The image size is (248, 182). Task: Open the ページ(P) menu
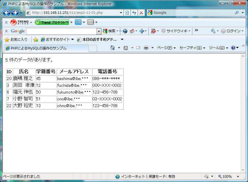coord(166,48)
